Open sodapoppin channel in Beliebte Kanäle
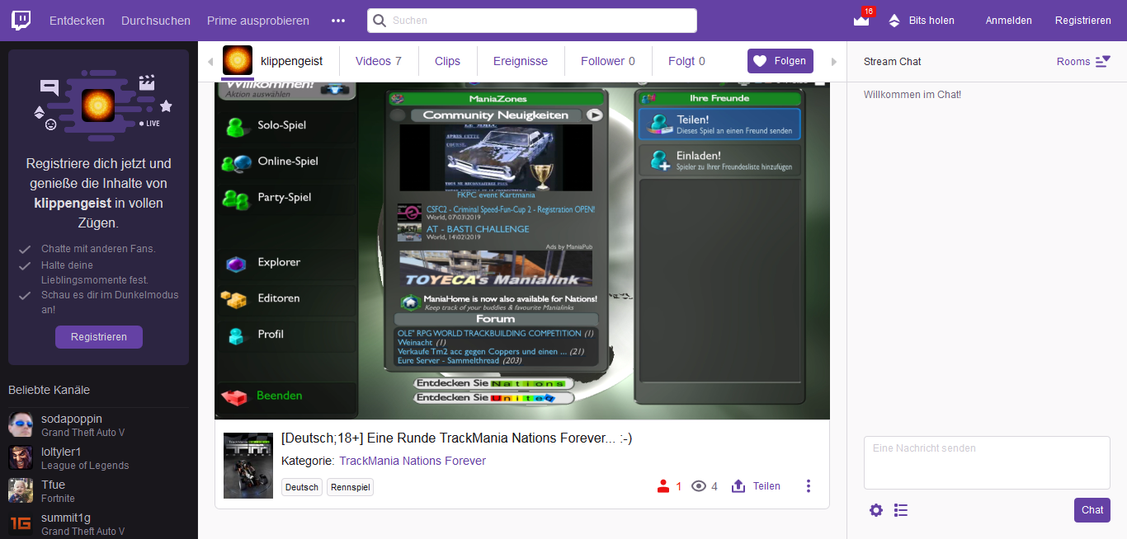 pyautogui.click(x=99, y=425)
